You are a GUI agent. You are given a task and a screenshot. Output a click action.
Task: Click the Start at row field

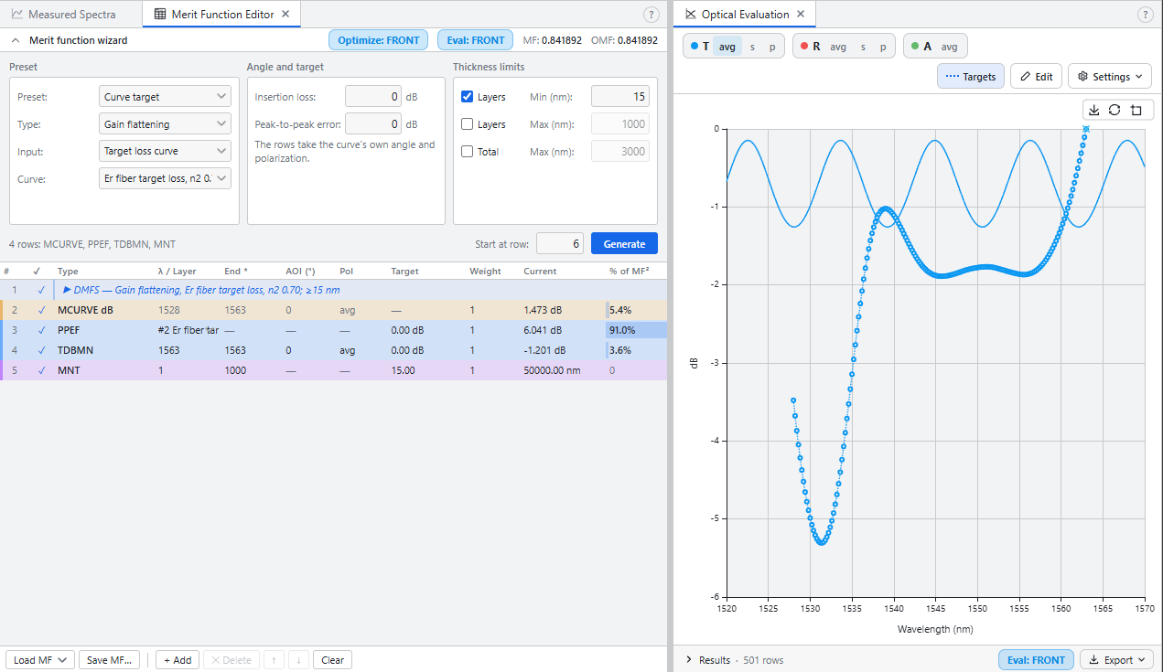pyautogui.click(x=559, y=243)
